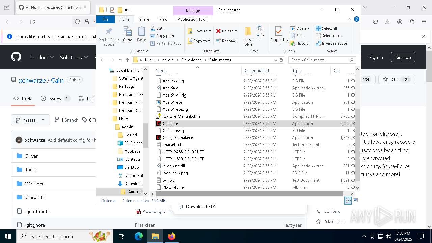Click Select all in ribbon
Image resolution: width=432 pixels, height=243 pixels.
pyautogui.click(x=326, y=28)
